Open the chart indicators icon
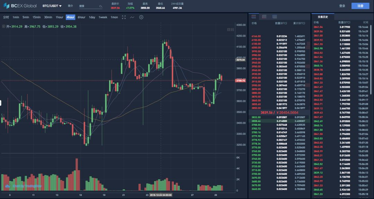This screenshot has width=374, height=199. click(132, 17)
